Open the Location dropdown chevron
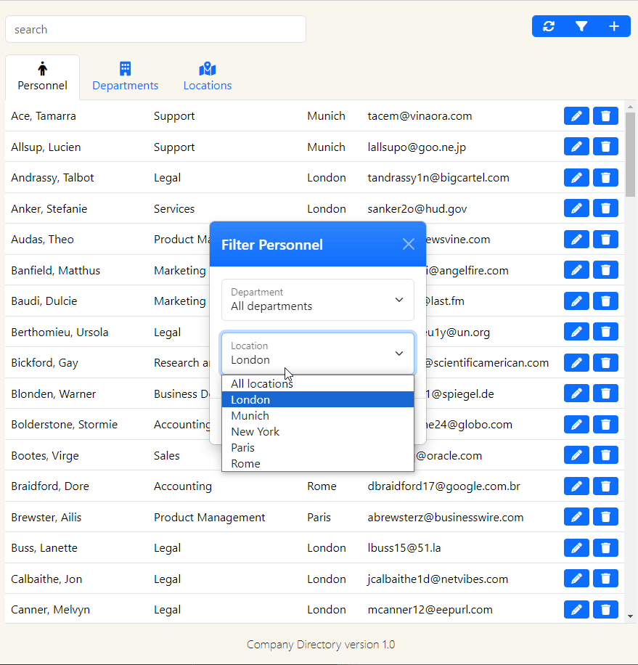 click(x=398, y=353)
